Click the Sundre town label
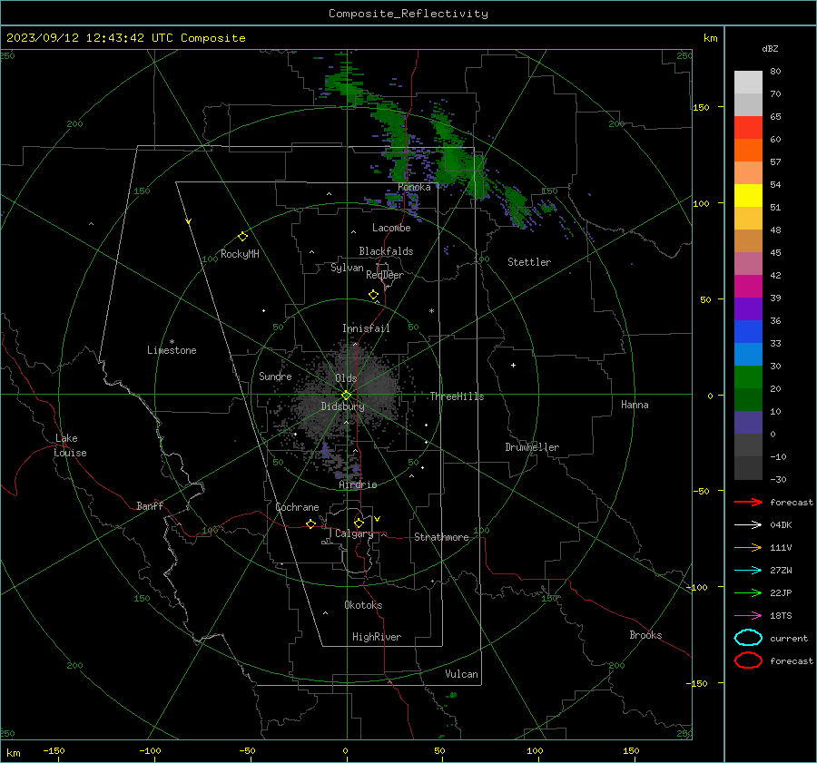 point(275,376)
